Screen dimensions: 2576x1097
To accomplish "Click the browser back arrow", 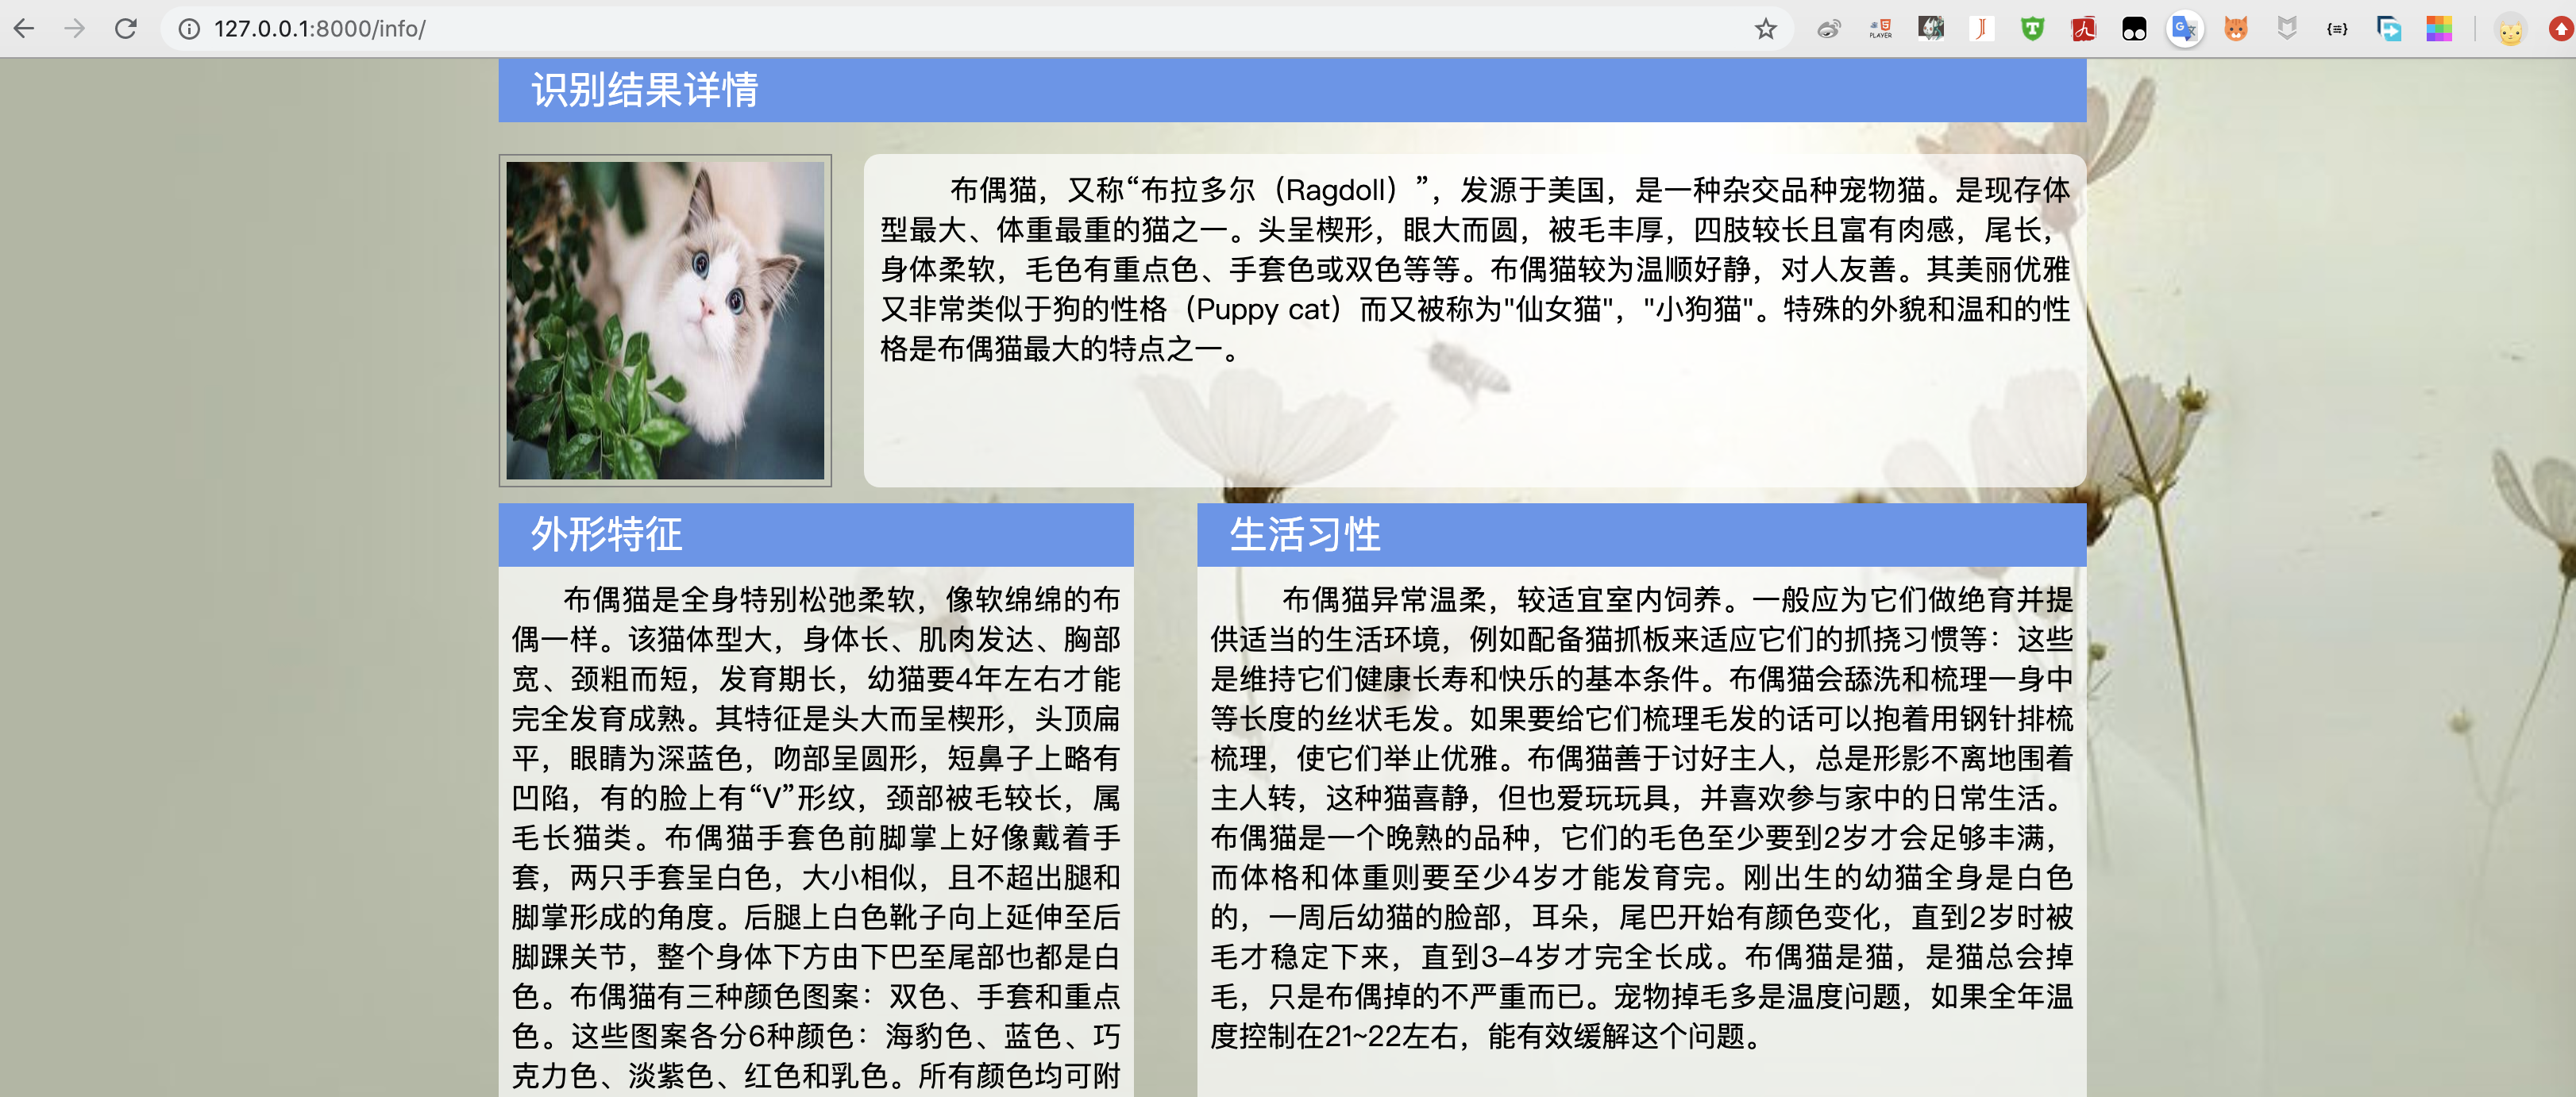I will coord(24,29).
